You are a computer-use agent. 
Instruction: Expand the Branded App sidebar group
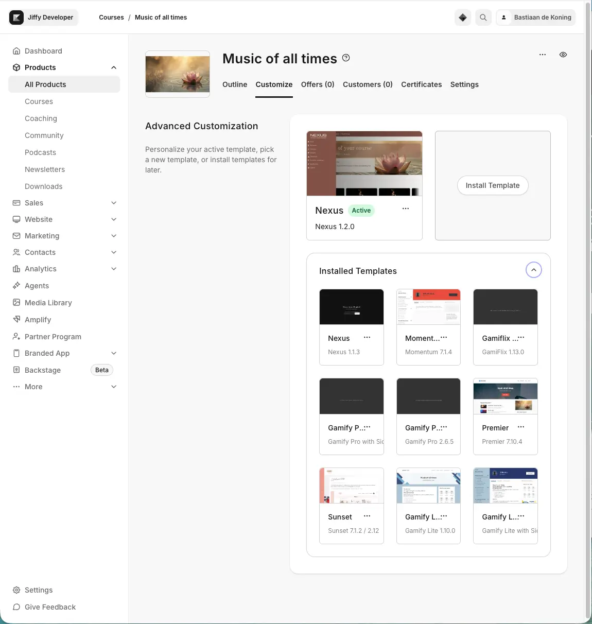(114, 353)
